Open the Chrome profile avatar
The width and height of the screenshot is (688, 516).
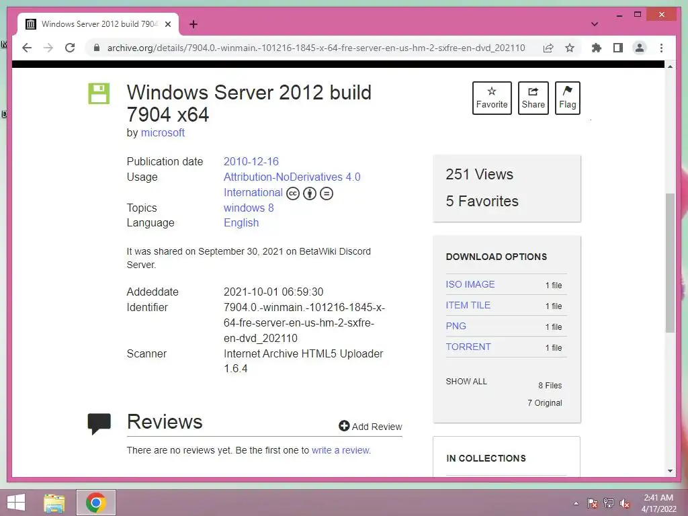(640, 48)
